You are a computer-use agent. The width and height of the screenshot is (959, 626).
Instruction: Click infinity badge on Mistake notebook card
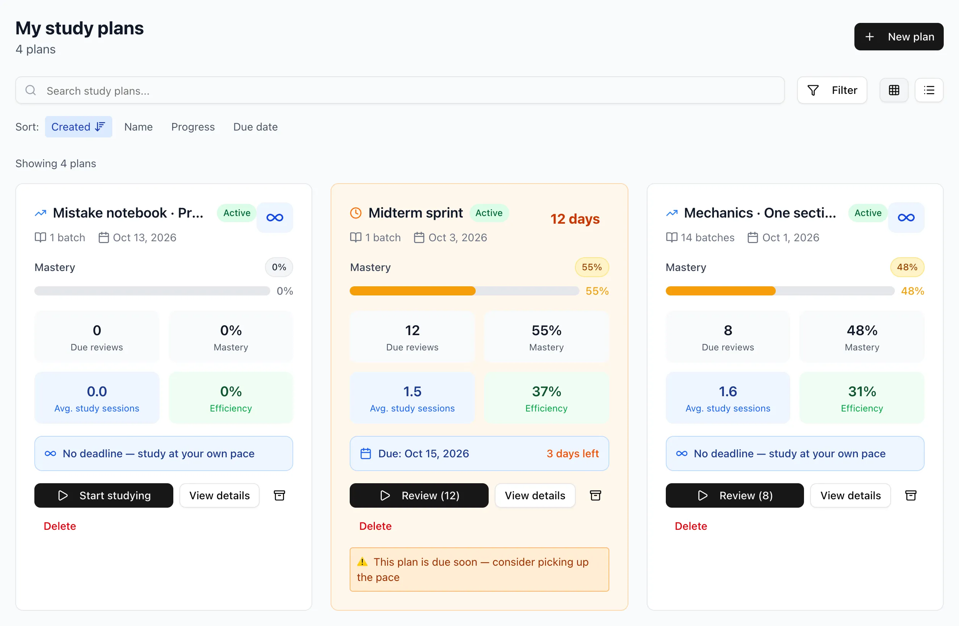(x=275, y=218)
